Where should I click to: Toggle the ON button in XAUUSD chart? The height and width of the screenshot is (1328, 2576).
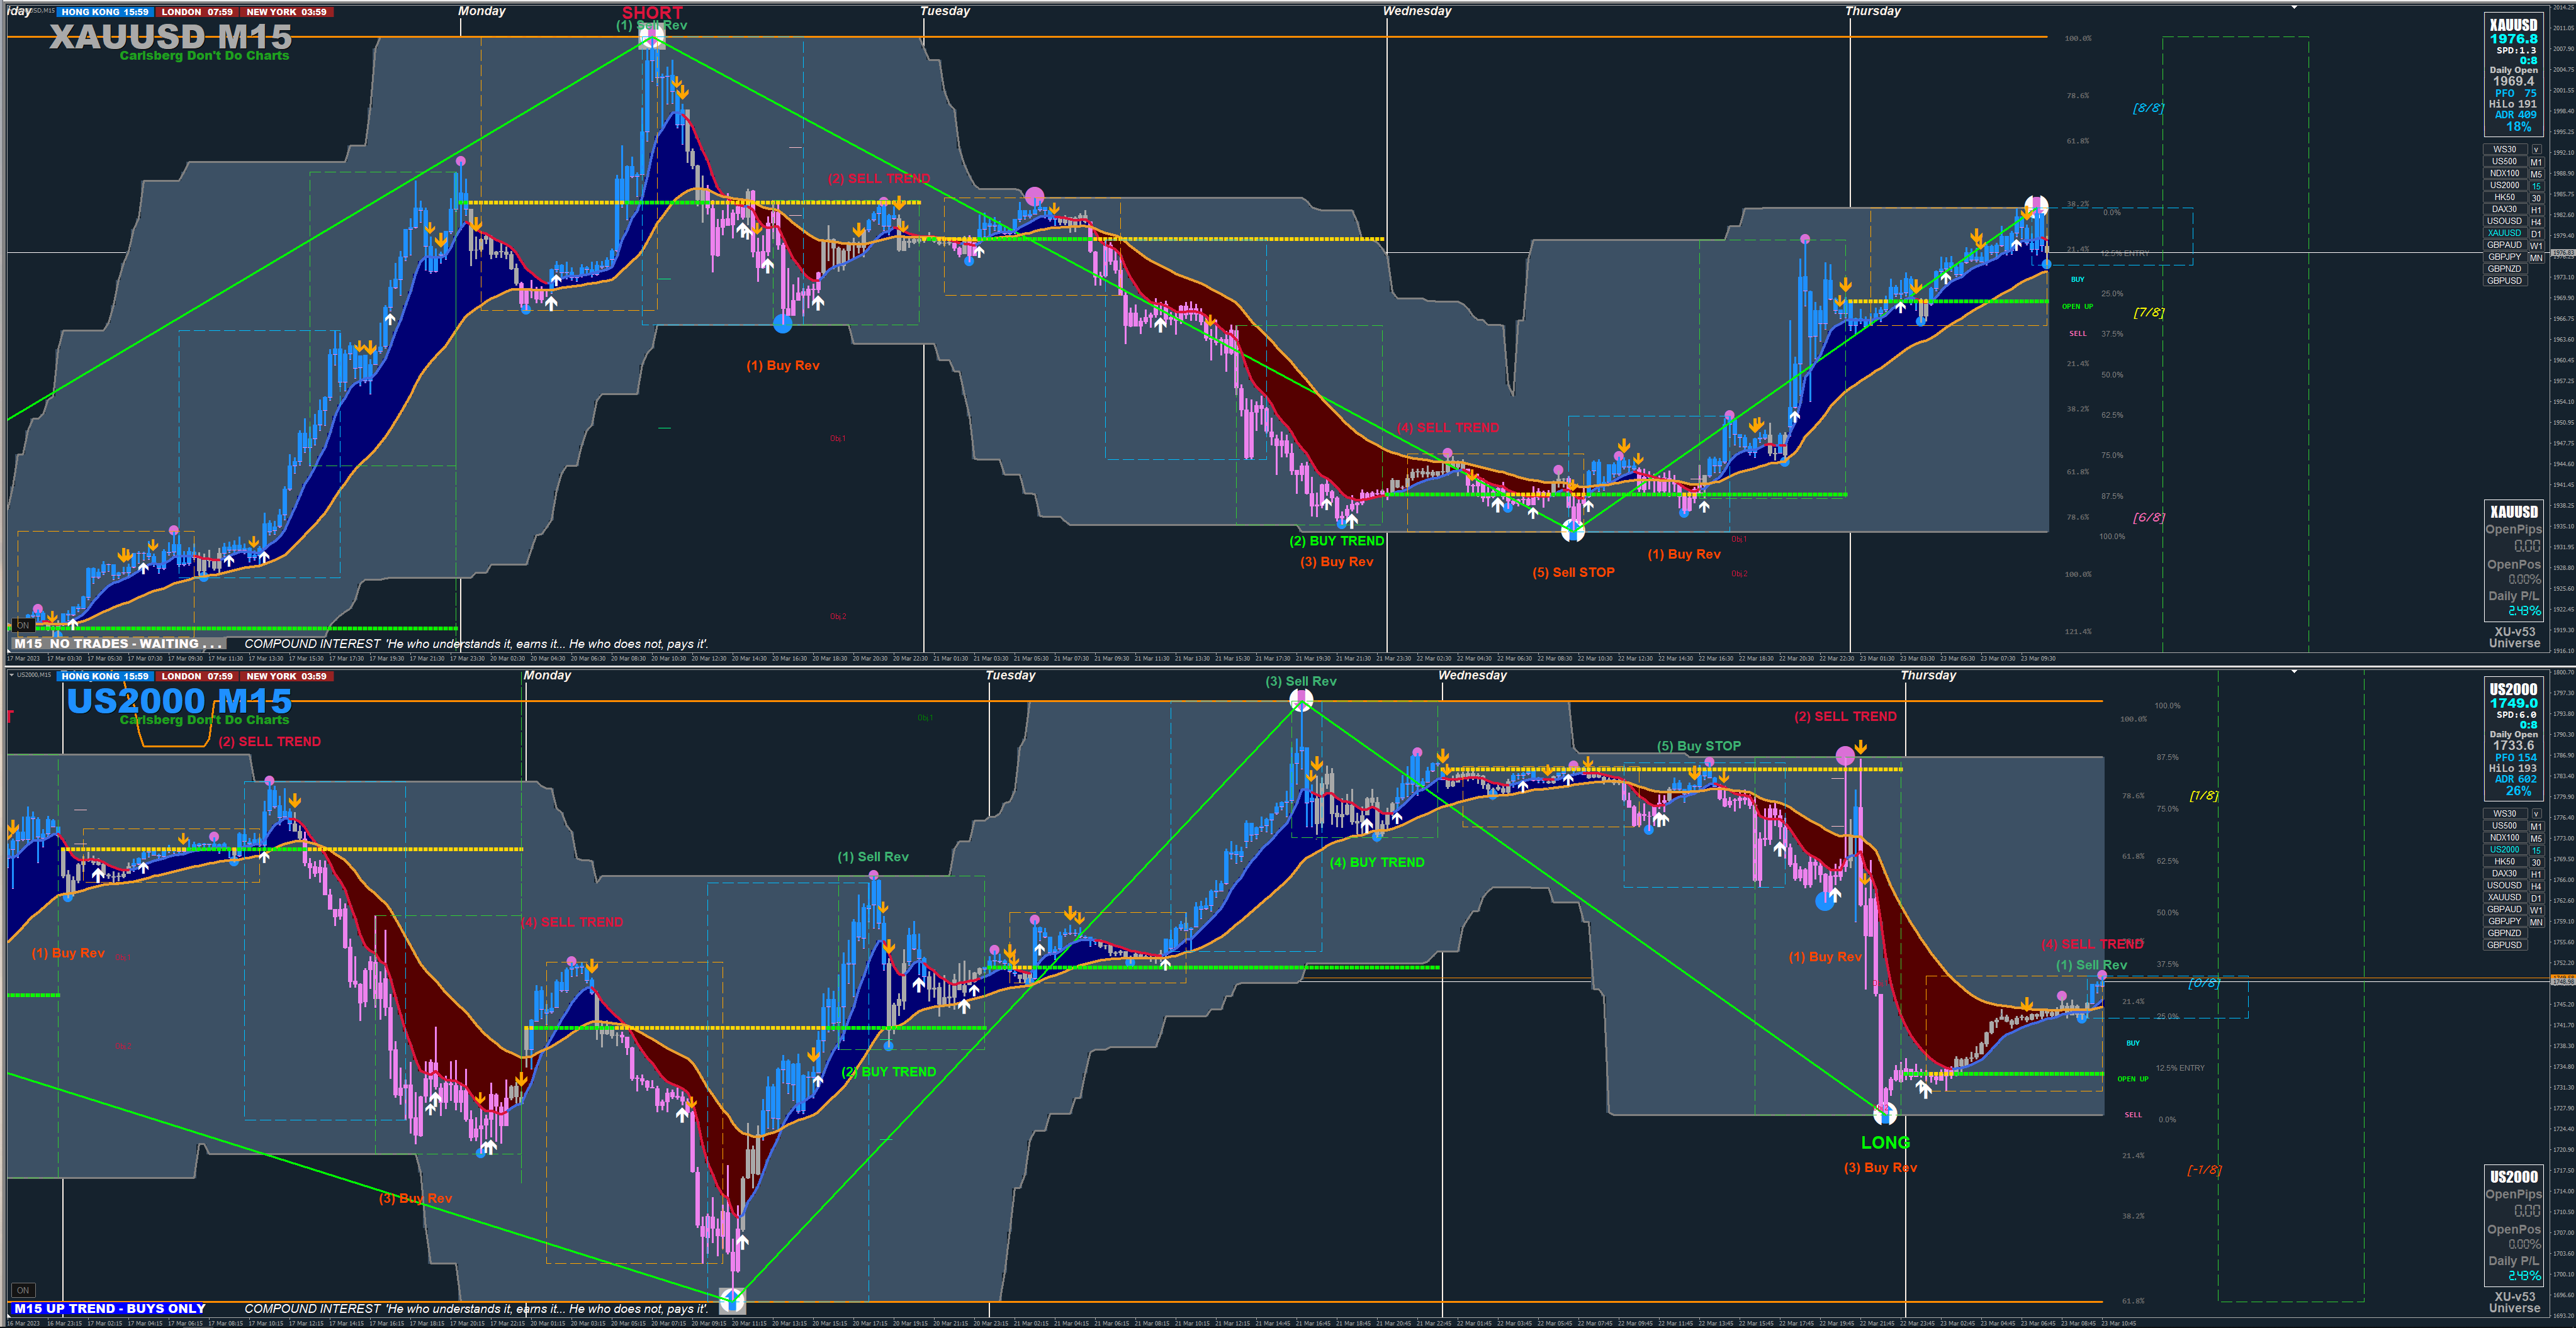23,625
